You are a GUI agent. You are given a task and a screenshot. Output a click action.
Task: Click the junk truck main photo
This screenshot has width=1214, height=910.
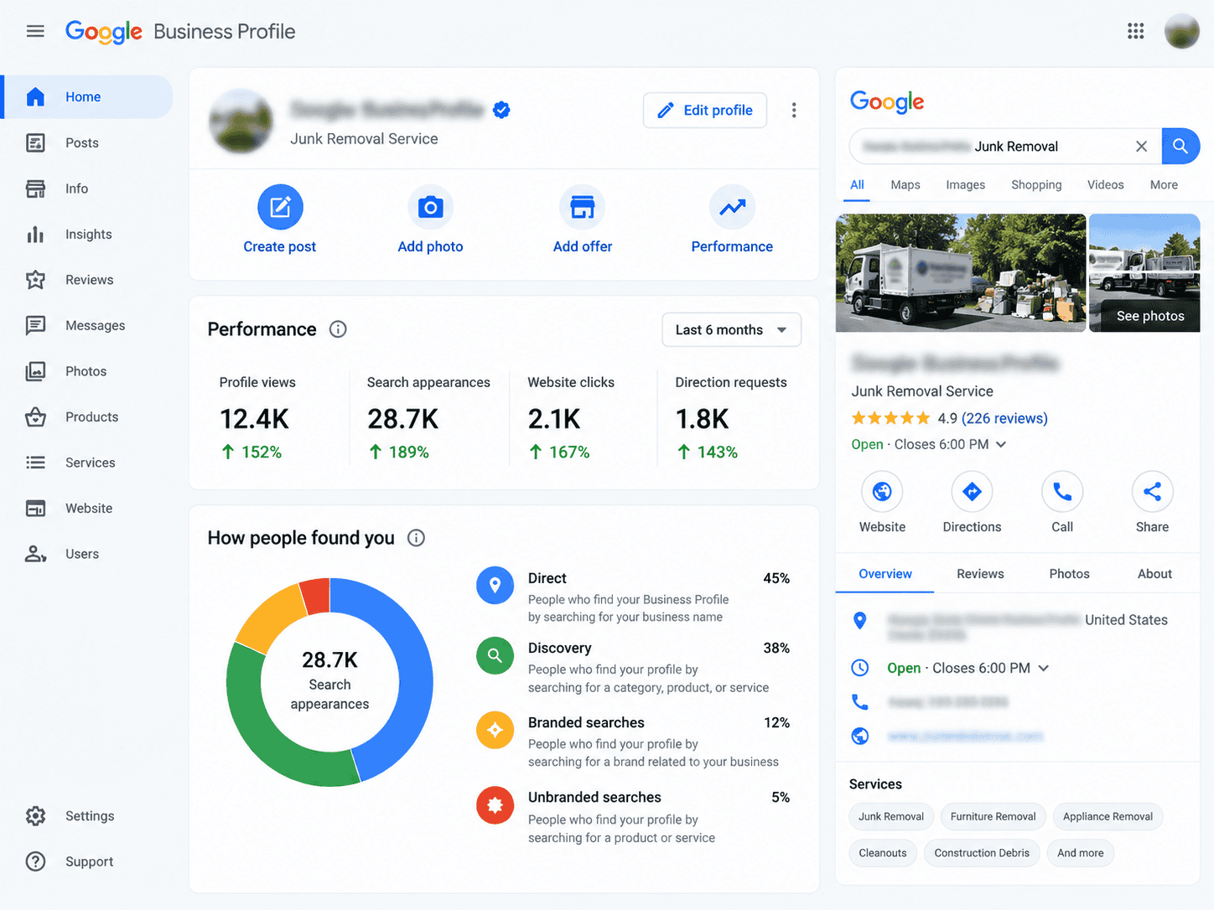coord(961,273)
